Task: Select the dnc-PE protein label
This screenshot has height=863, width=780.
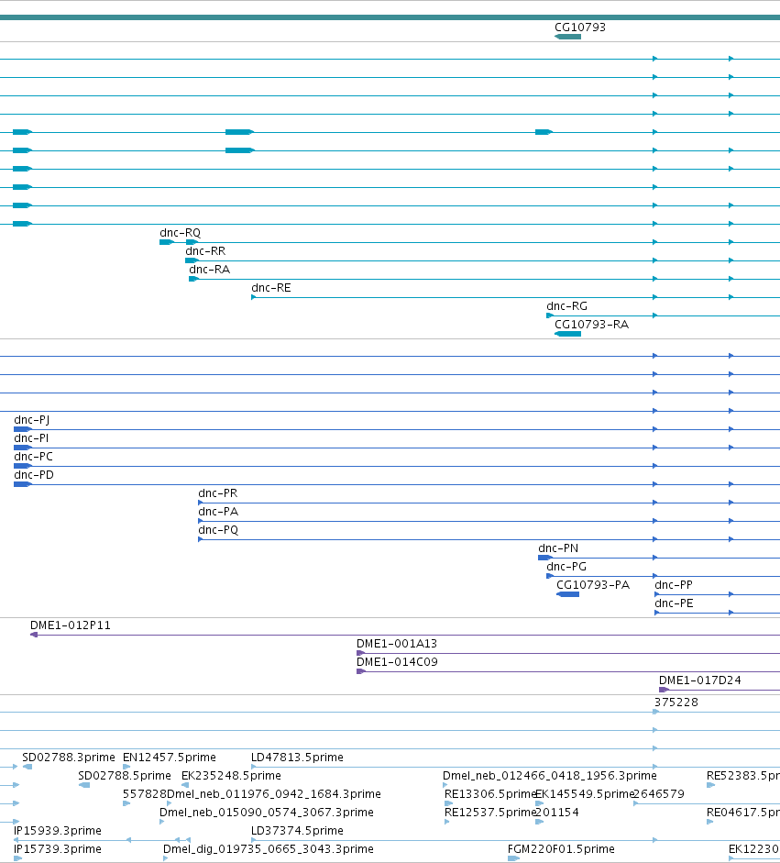Action: click(674, 603)
